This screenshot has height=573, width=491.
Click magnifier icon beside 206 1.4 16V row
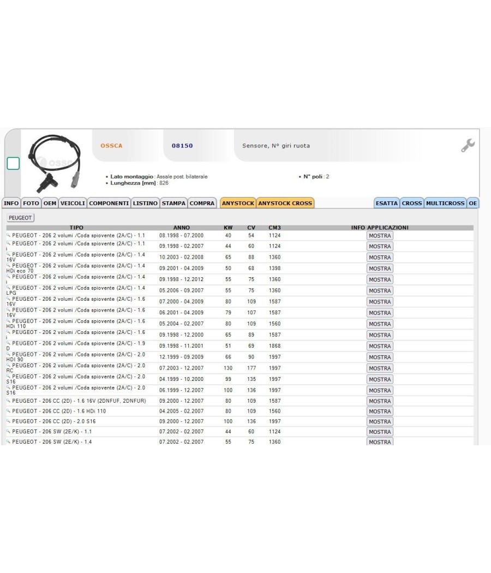[x=8, y=254]
